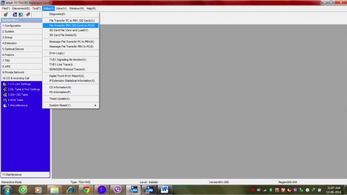Open Google Chrome from taskbar
The image size is (347, 195).
[86, 190]
